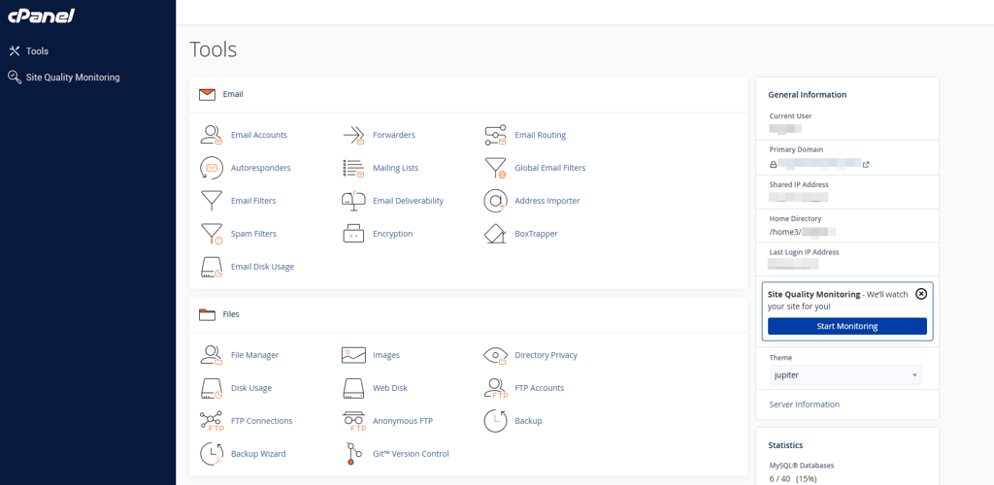This screenshot has width=994, height=485.
Task: Click the Email Filters funnel icon
Action: (211, 201)
